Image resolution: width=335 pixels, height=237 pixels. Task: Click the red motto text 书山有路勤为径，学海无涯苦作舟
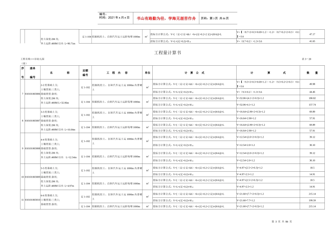tap(166, 18)
